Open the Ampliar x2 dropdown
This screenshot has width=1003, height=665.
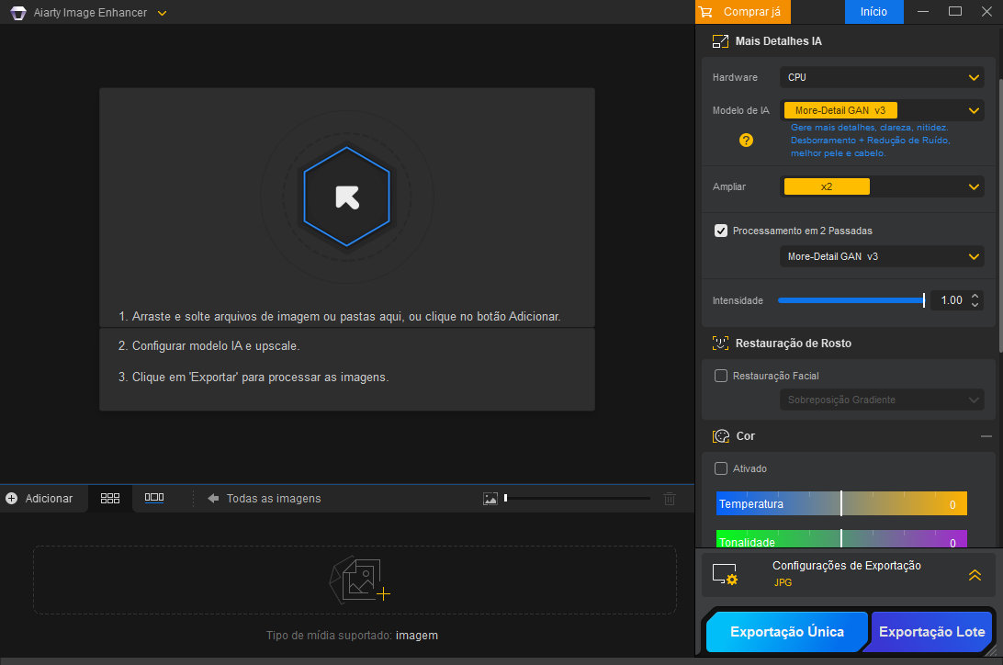pos(882,186)
